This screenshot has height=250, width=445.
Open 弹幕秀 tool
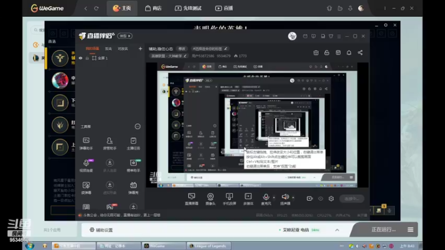pos(133,188)
